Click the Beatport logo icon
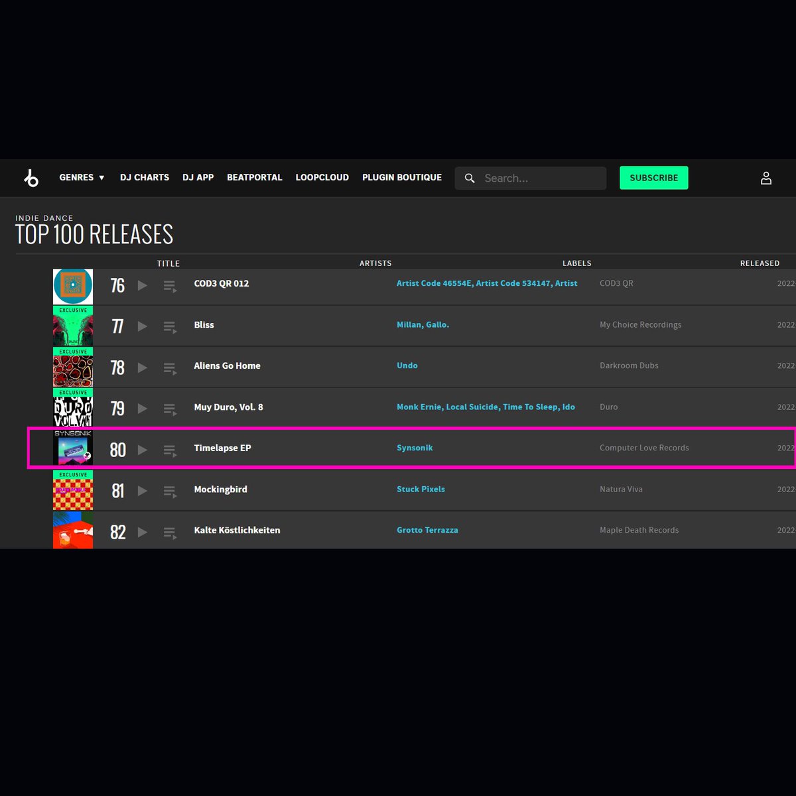The image size is (796, 796). tap(31, 178)
